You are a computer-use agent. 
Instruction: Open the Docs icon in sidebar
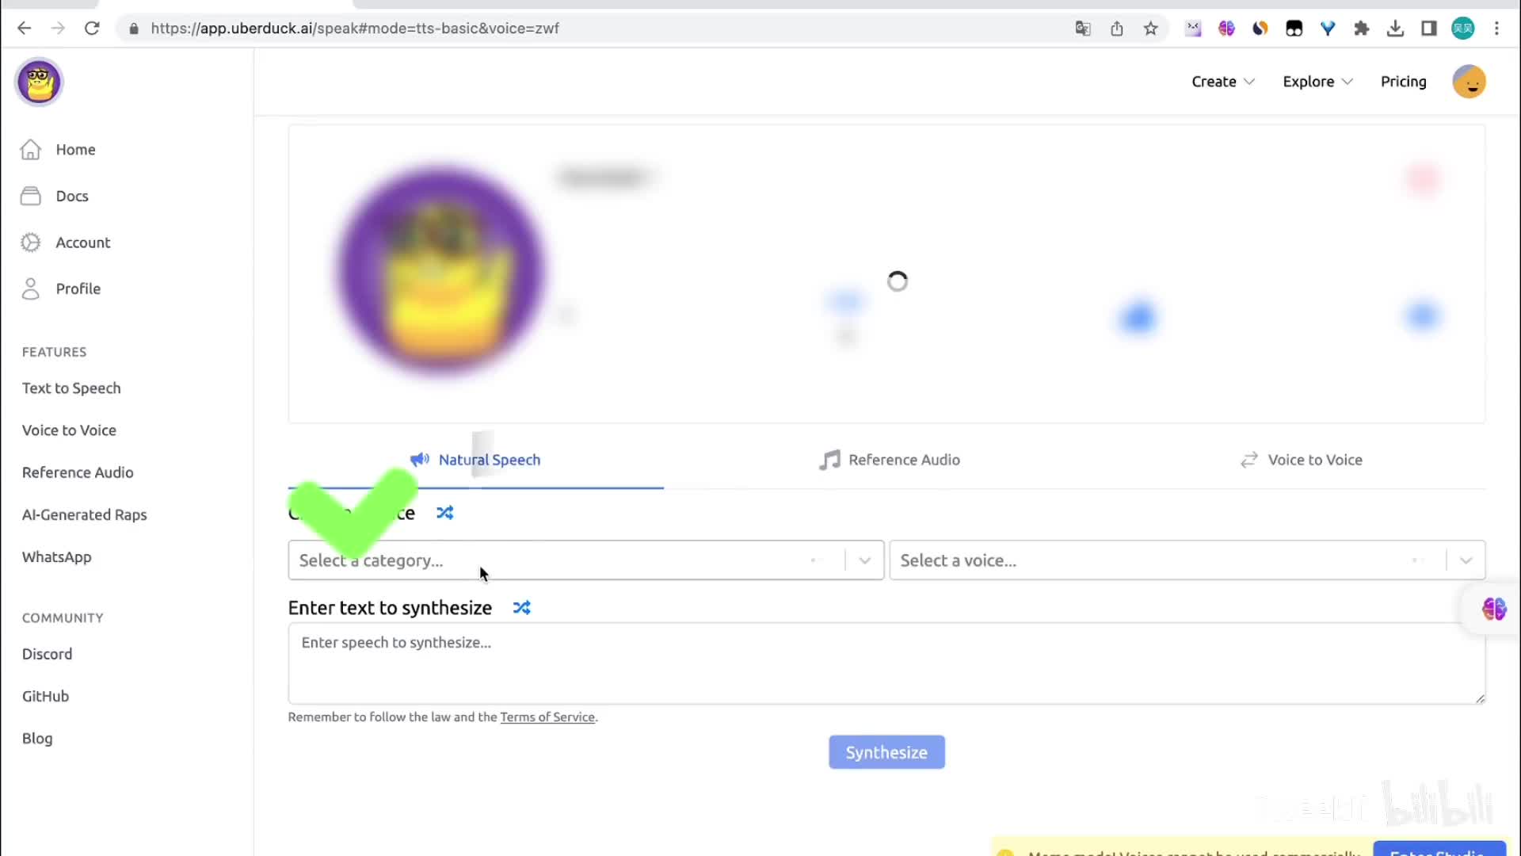[x=30, y=196]
